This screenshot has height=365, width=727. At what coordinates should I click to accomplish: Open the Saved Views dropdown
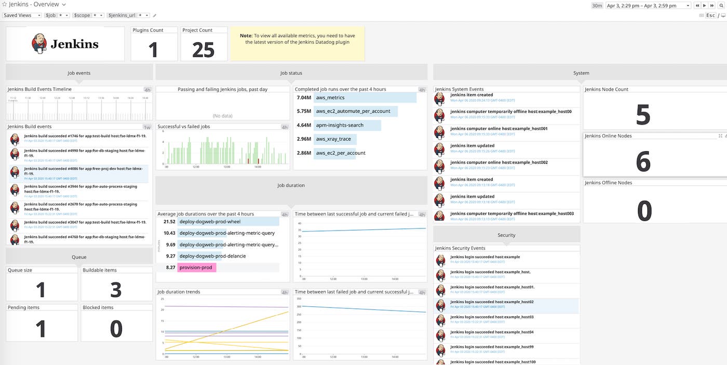21,15
